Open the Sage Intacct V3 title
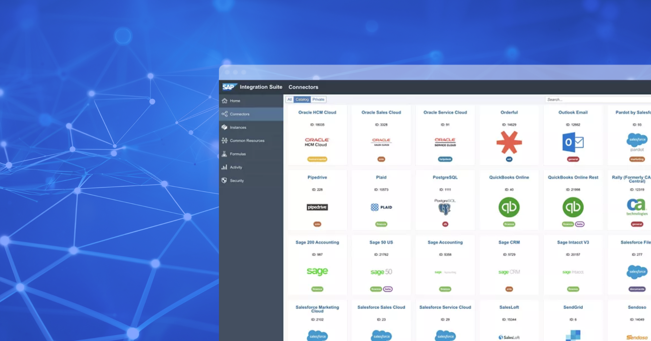The image size is (651, 341). (573, 242)
